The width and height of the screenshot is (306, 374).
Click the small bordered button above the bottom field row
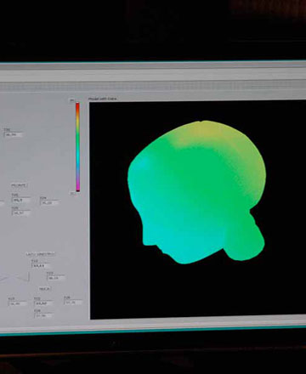44,289
